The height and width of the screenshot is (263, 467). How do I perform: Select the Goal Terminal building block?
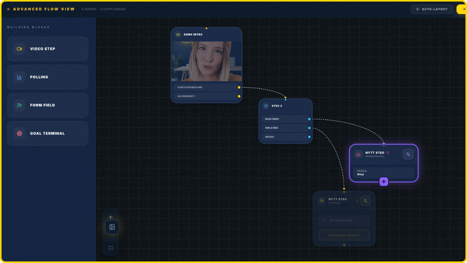coord(47,133)
